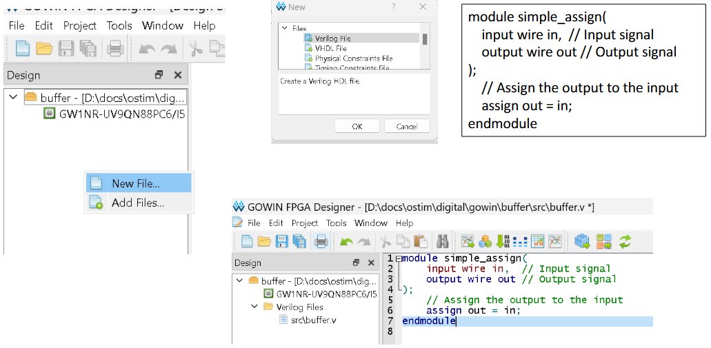Select GW1NR-UV9QN88PC6/I5 device in buffer.v editor window

(326, 294)
